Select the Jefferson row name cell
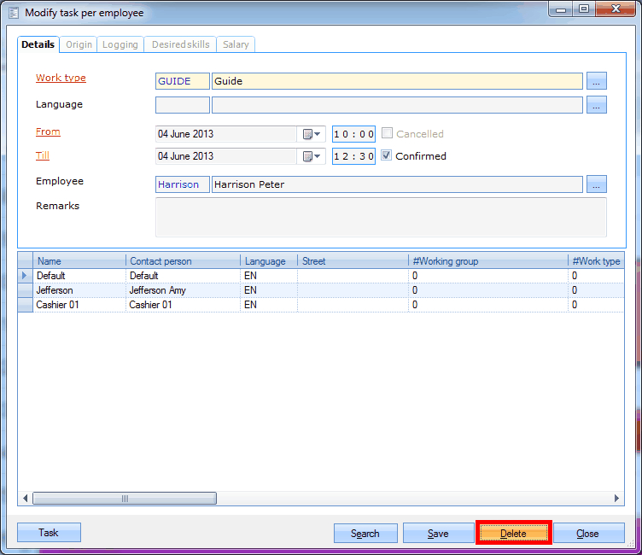This screenshot has width=642, height=555. (x=79, y=290)
